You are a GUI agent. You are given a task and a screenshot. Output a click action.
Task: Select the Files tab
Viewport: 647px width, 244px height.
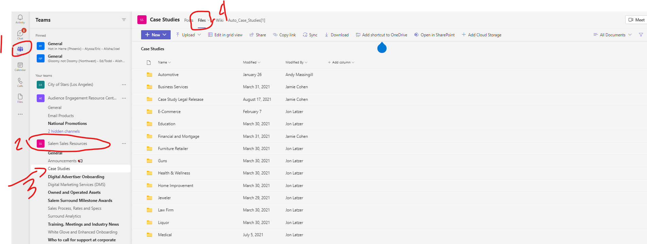pyautogui.click(x=202, y=20)
